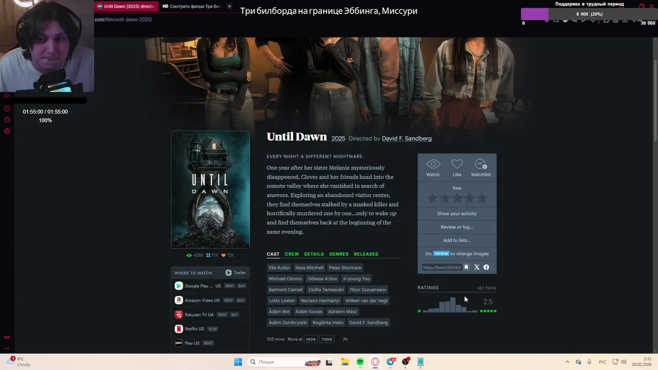
Task: Open the 72K likes count
Action: (x=227, y=255)
